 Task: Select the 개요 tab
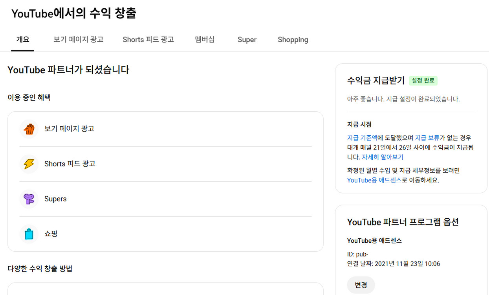point(22,39)
